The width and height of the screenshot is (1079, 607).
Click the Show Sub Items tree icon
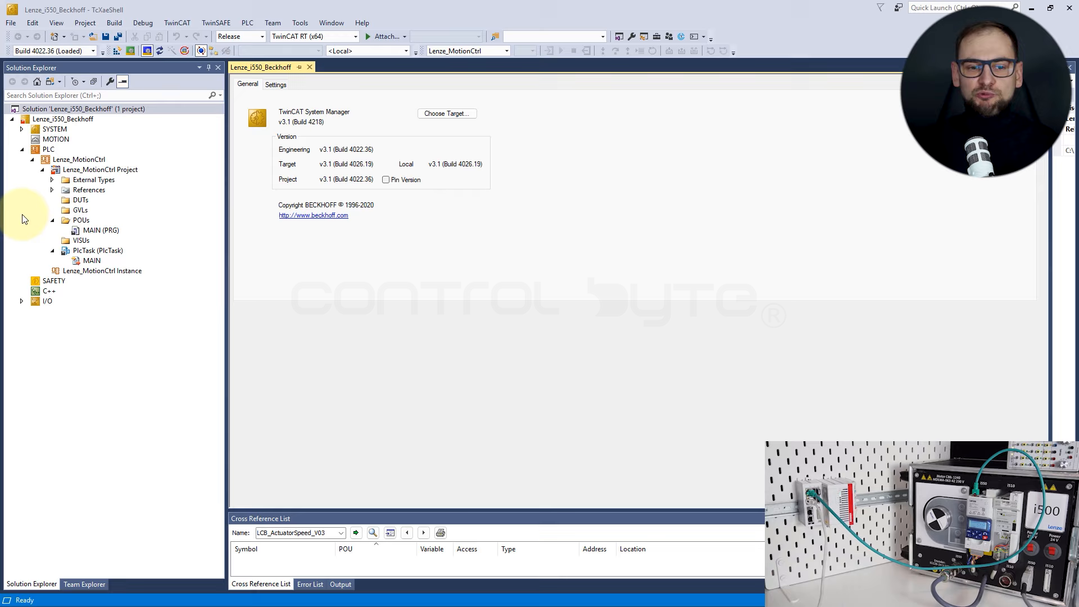click(214, 51)
